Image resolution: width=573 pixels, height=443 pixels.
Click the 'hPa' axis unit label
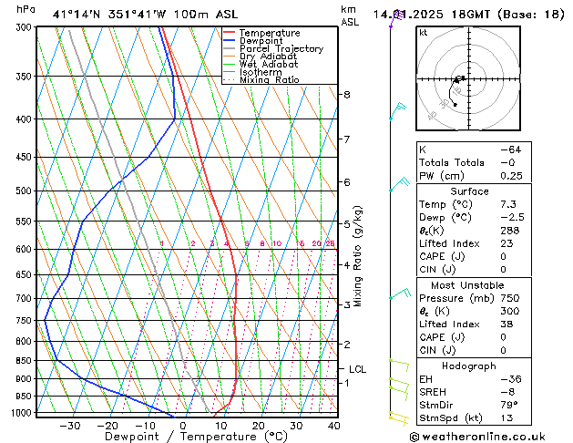26,9
